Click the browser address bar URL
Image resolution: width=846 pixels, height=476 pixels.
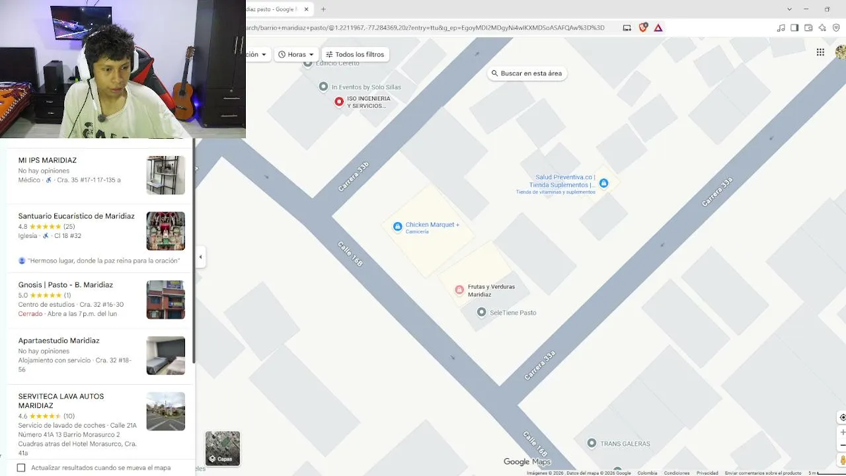426,28
